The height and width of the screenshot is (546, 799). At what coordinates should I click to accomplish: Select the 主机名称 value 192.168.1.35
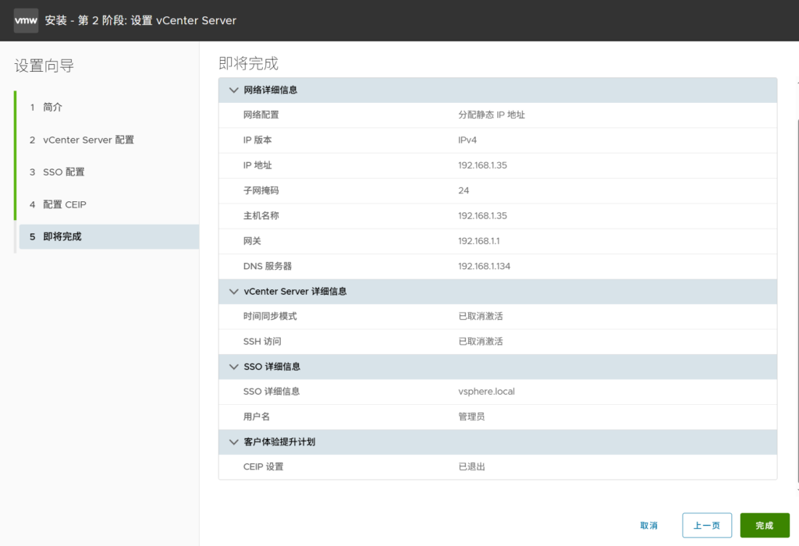click(x=482, y=216)
